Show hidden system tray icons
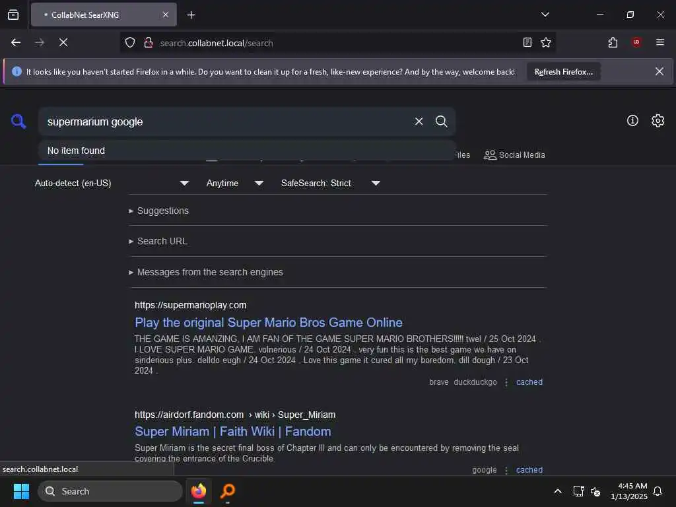676x507 pixels. point(557,491)
